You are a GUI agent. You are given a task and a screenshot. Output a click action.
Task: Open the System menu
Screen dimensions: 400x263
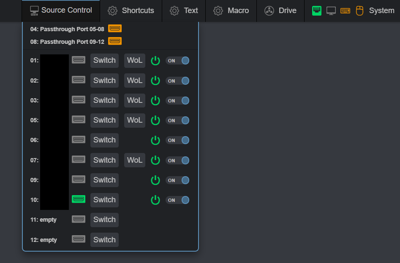point(381,11)
